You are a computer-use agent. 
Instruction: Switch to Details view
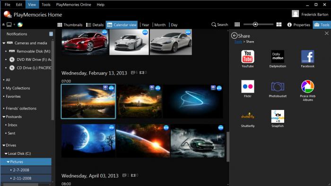(95, 25)
